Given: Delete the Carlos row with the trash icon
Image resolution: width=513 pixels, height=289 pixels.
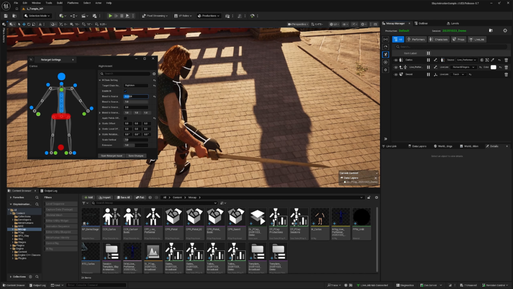Looking at the screenshot, I should (x=506, y=60).
